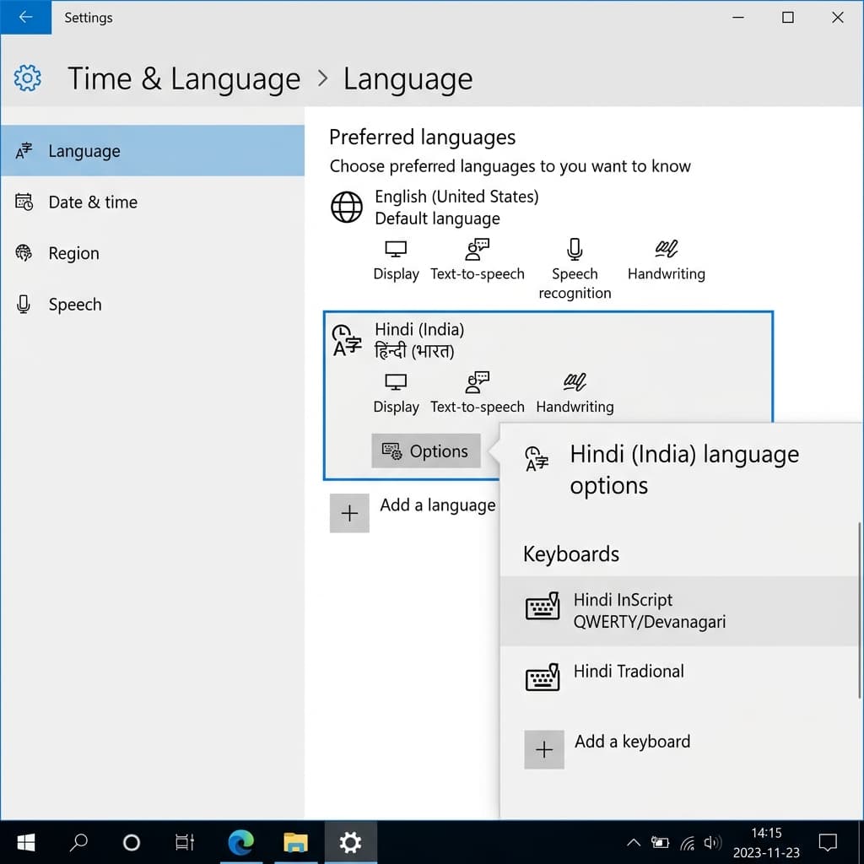Image resolution: width=864 pixels, height=864 pixels.
Task: Open Cortana from the taskbar
Action: click(x=131, y=842)
